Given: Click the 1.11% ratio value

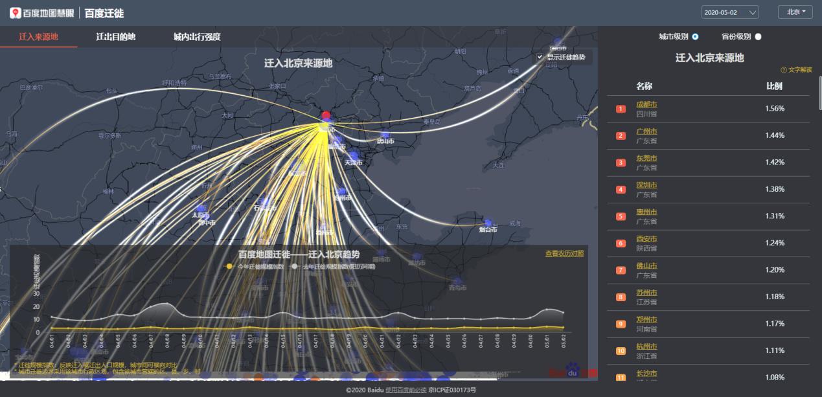Looking at the screenshot, I should [x=775, y=350].
